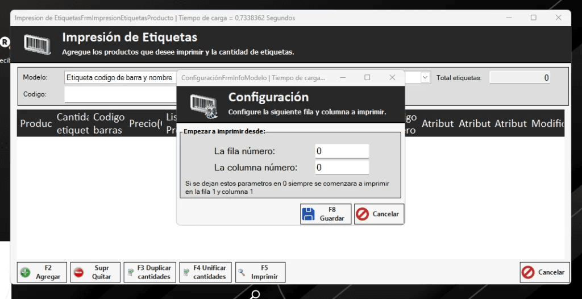Select the Codigo barras column header

pyautogui.click(x=109, y=123)
